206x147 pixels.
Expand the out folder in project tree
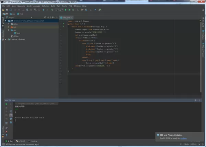pos(8,27)
